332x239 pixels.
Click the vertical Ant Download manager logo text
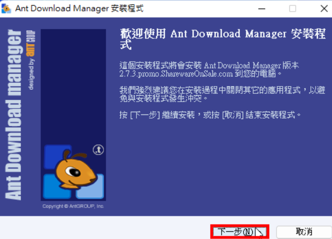pyautogui.click(x=14, y=115)
